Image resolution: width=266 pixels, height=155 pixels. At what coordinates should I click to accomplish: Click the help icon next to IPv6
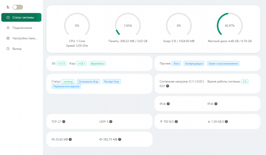(x=216, y=104)
